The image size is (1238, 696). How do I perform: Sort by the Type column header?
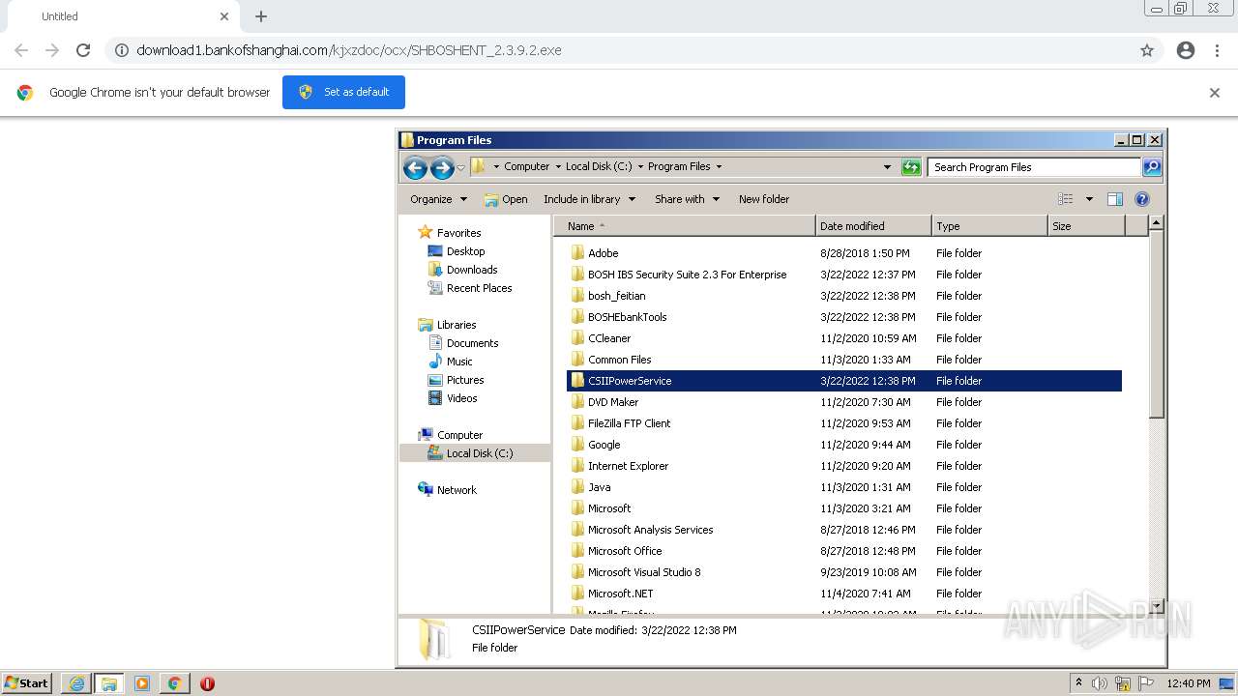coord(989,226)
